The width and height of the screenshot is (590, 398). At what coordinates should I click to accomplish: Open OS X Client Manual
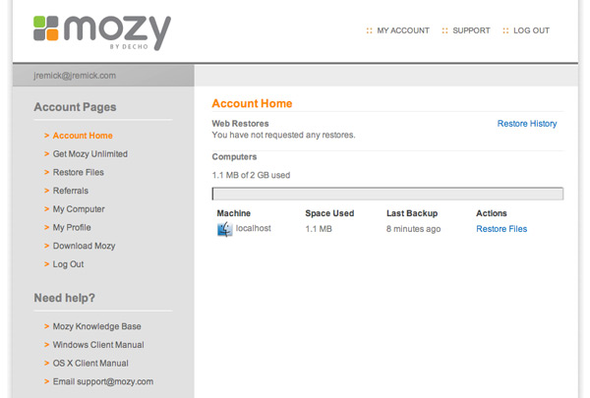[x=90, y=364]
